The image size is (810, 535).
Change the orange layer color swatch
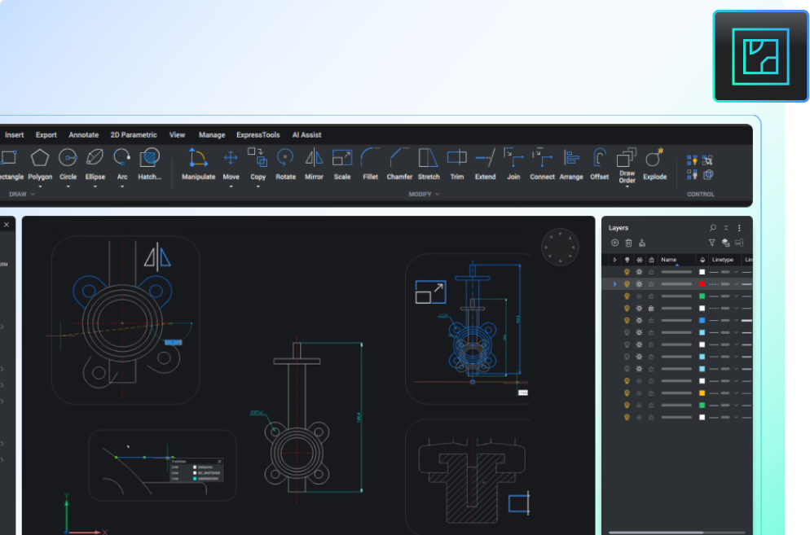click(702, 393)
